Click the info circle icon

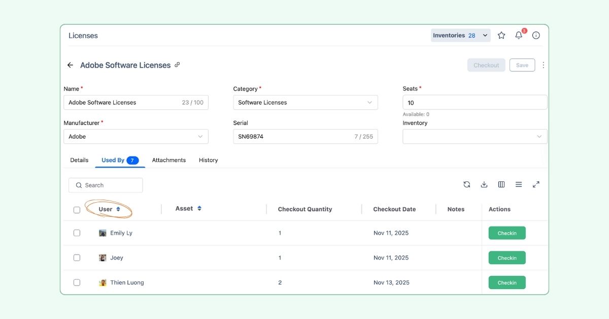click(536, 36)
